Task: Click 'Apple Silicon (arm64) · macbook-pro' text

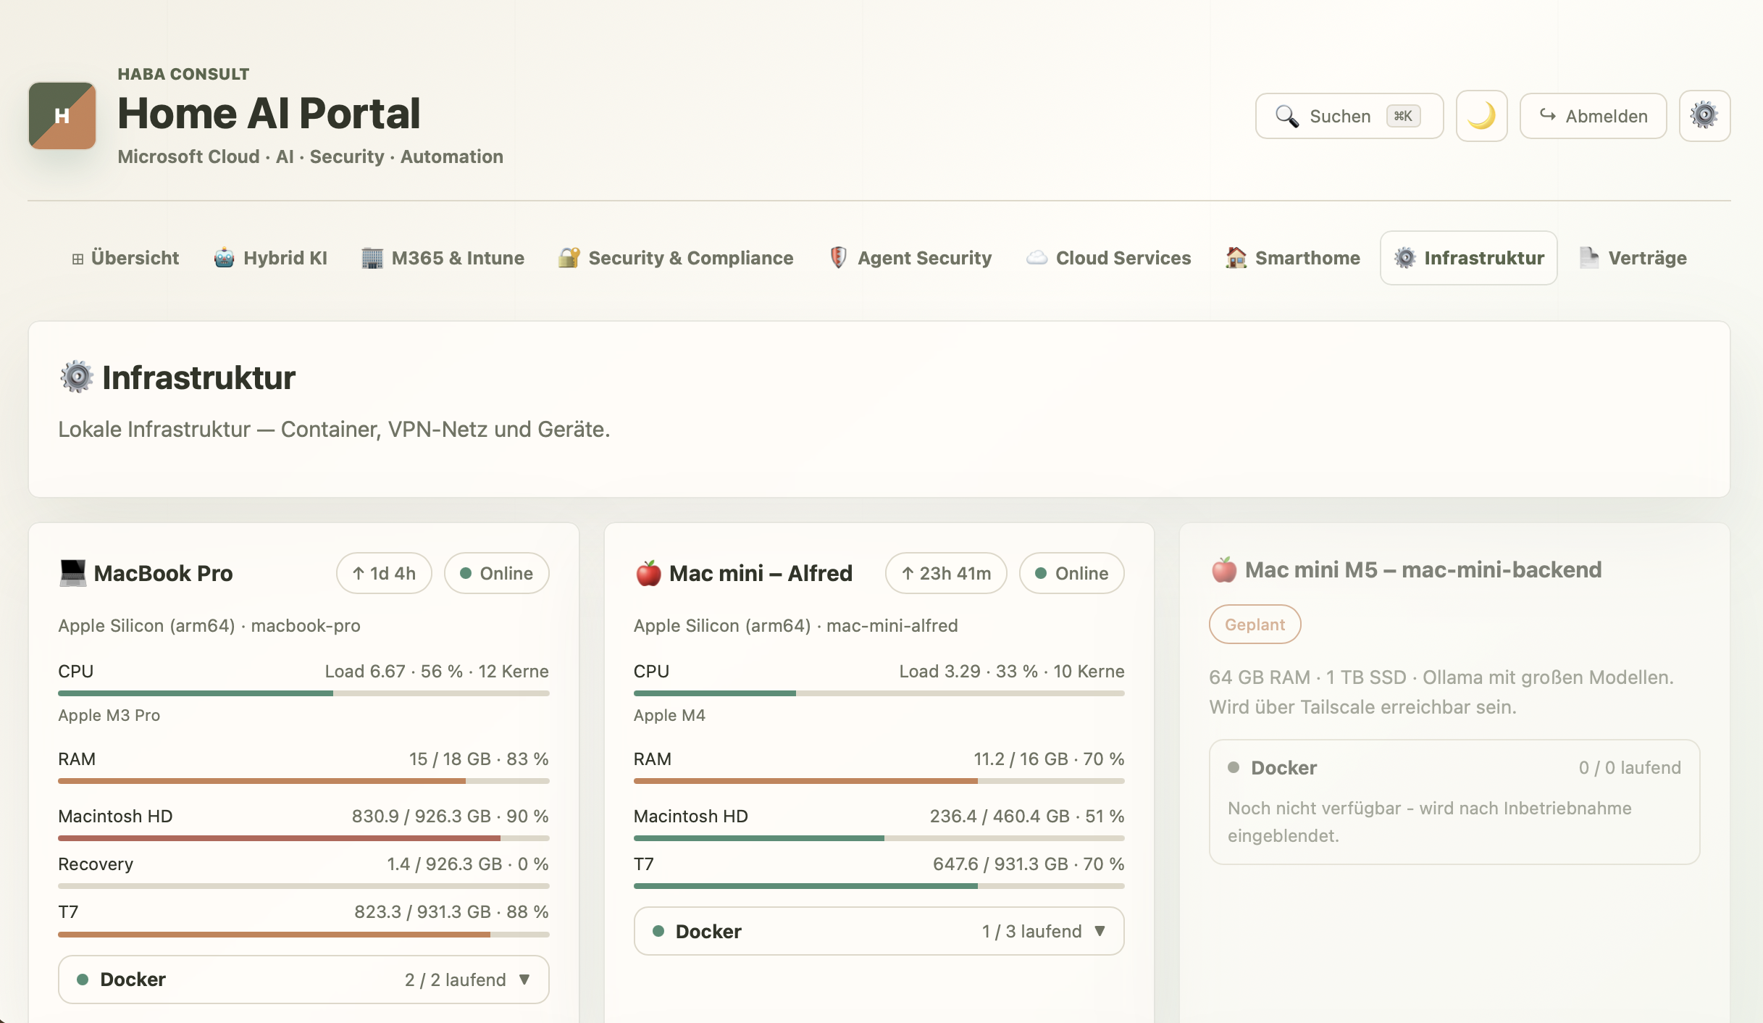Action: (209, 626)
